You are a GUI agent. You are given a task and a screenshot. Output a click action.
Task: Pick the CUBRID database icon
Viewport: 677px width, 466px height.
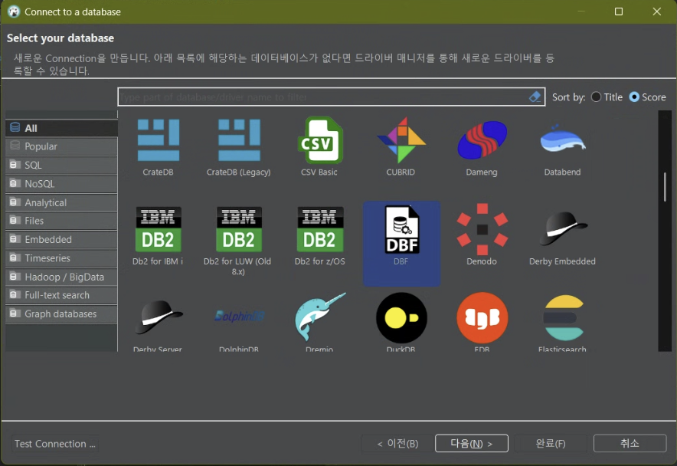(x=401, y=140)
